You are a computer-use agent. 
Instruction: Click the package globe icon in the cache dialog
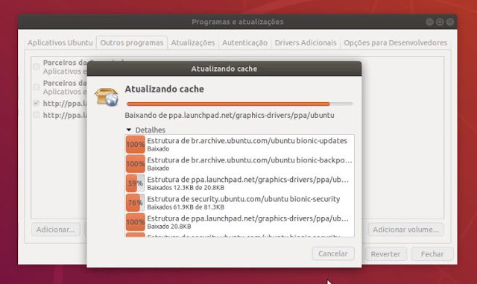point(106,97)
